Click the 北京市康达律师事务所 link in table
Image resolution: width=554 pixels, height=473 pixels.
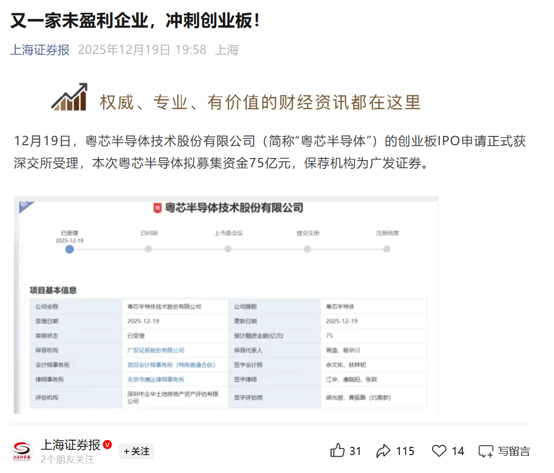tap(156, 379)
